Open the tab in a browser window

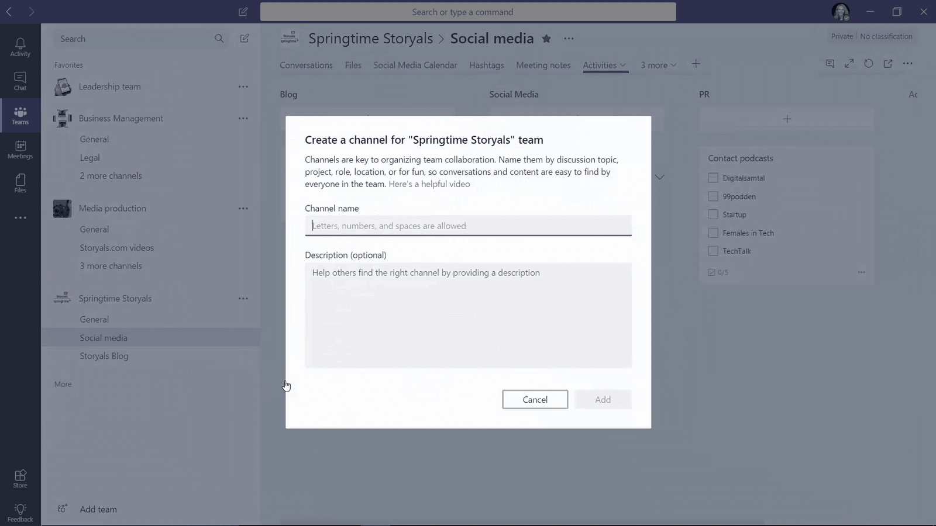point(888,64)
